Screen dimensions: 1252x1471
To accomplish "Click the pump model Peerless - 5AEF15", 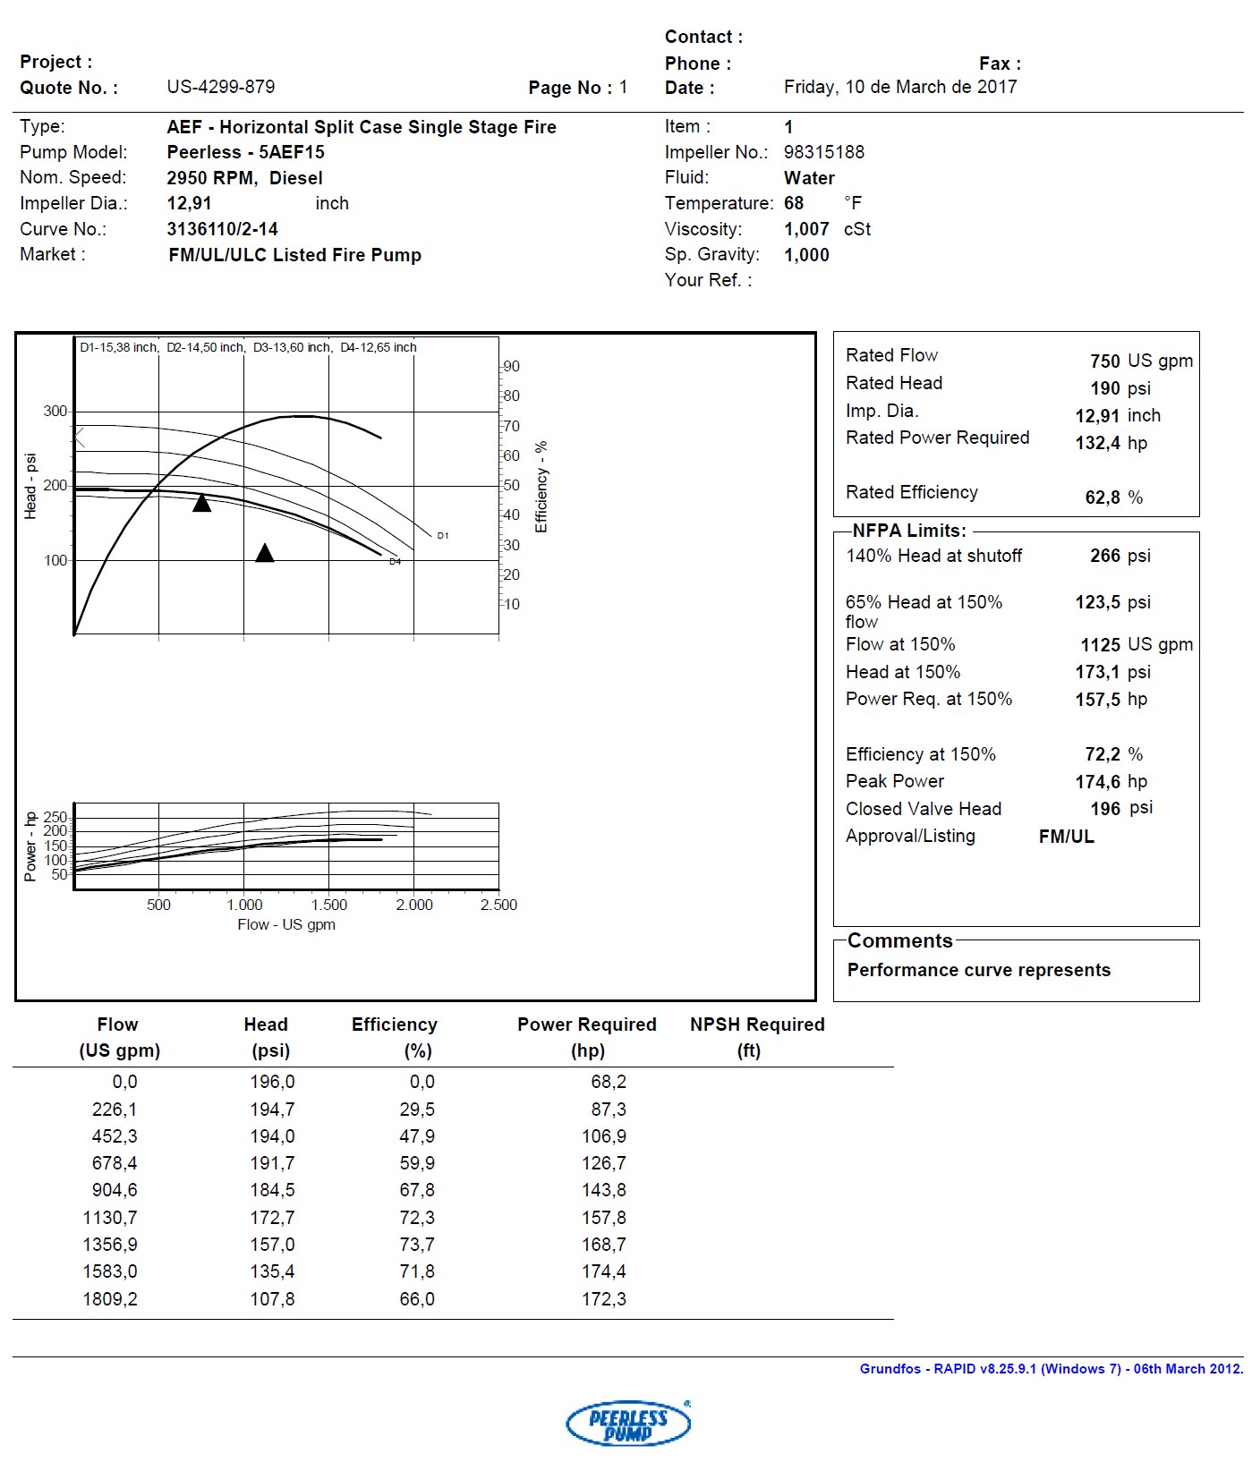I will coord(246,152).
